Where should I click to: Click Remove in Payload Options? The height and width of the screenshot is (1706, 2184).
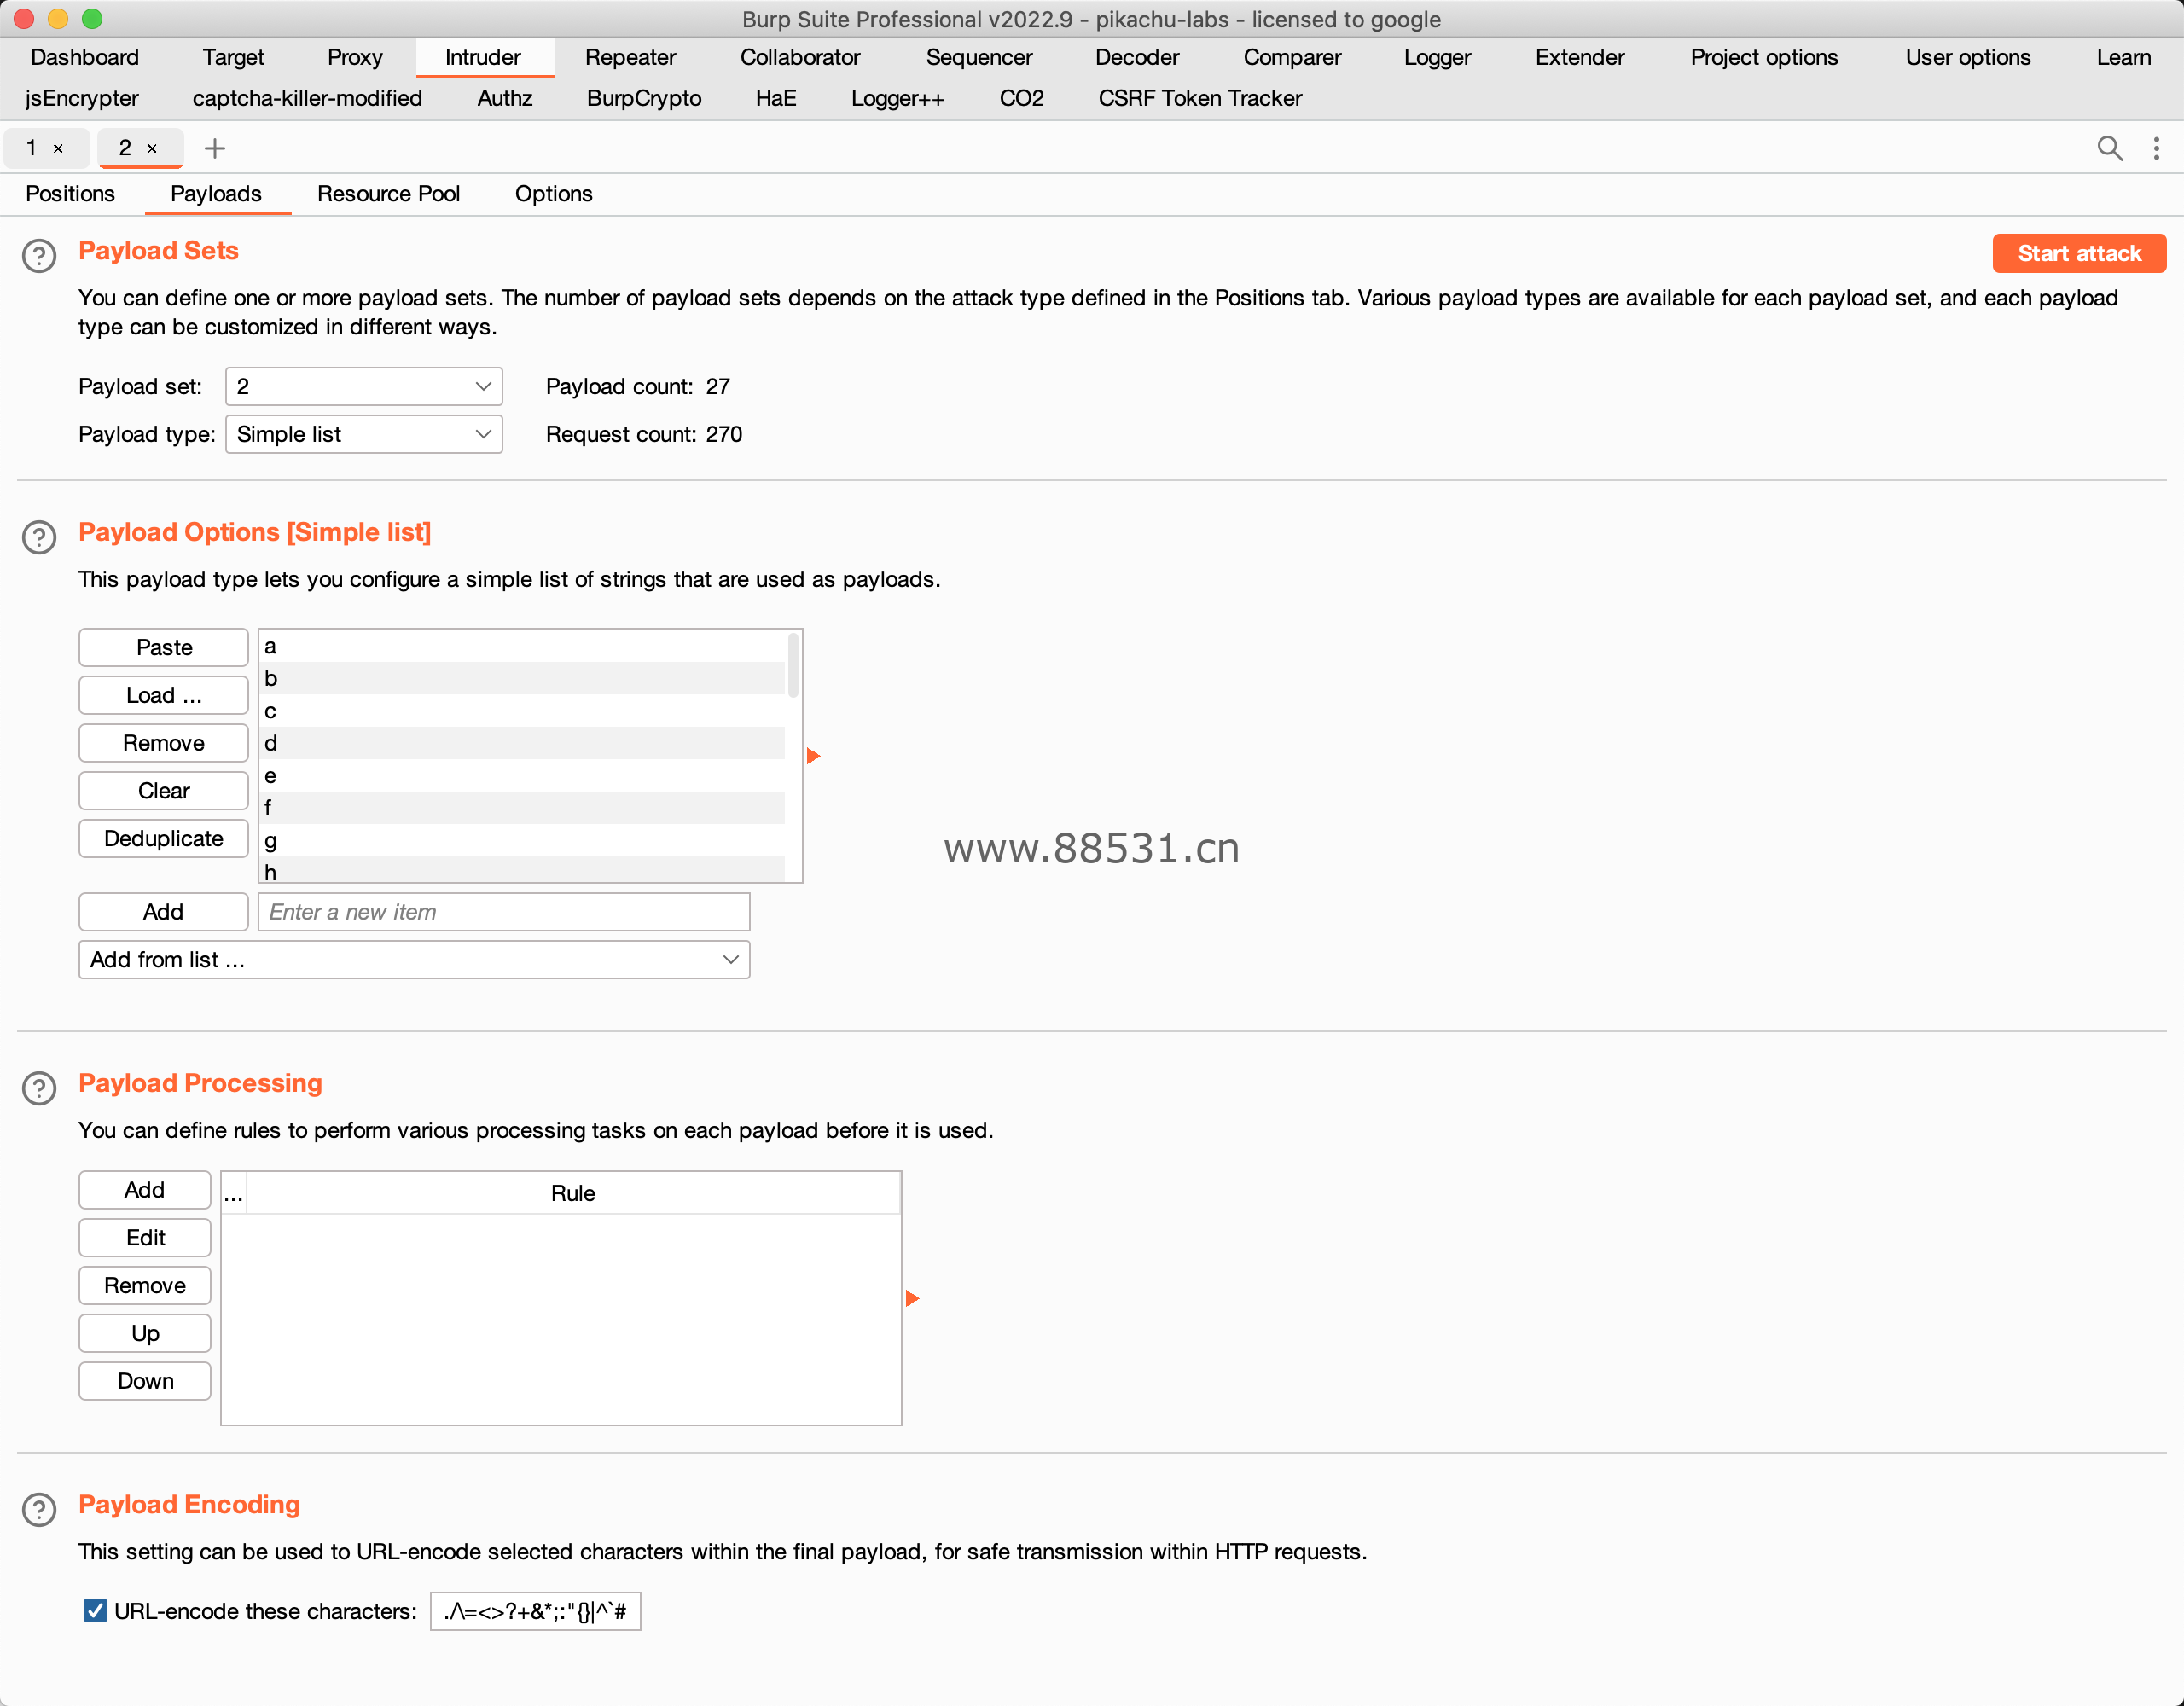point(164,743)
